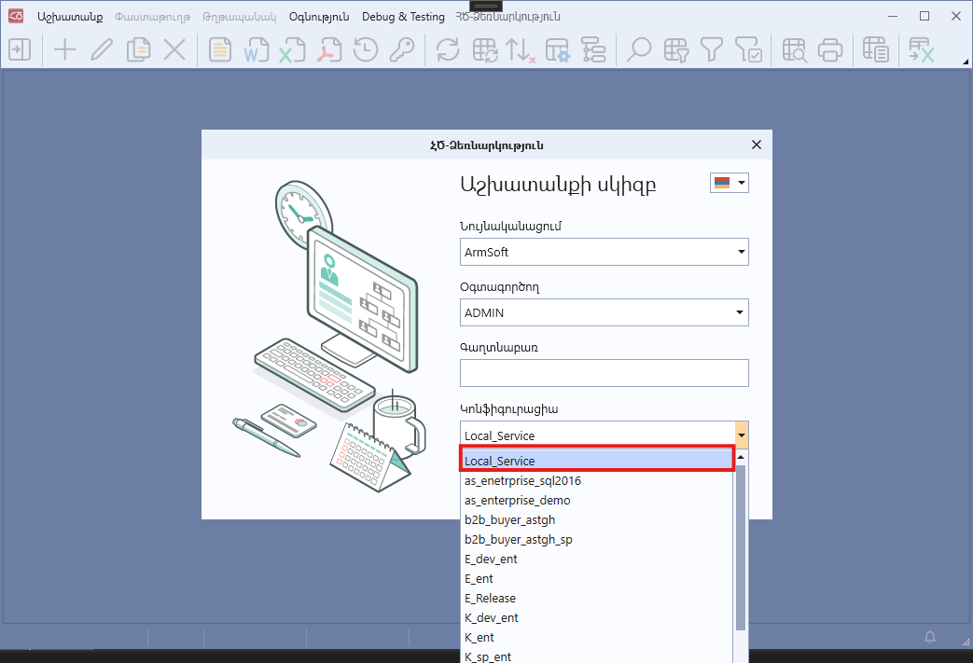Click the key icon in the toolbar
This screenshot has height=663, width=973.
pyautogui.click(x=402, y=49)
